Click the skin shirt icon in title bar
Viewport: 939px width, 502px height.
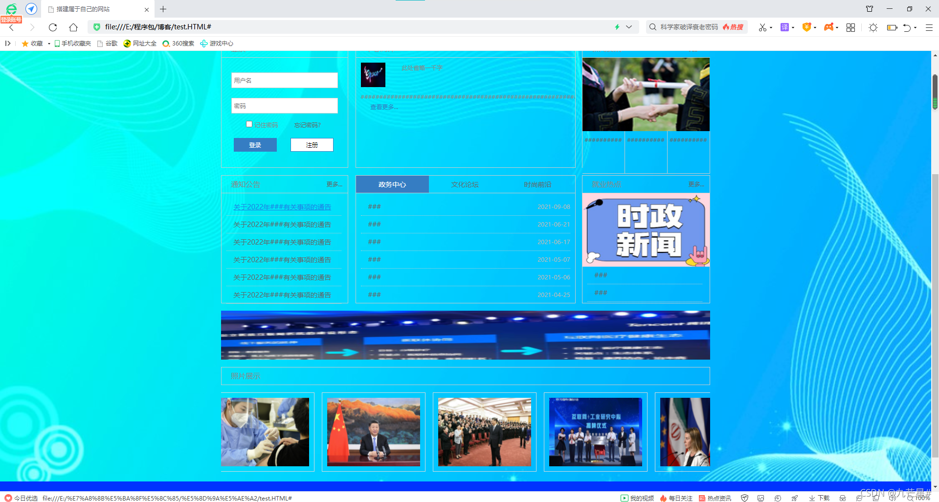point(870,9)
